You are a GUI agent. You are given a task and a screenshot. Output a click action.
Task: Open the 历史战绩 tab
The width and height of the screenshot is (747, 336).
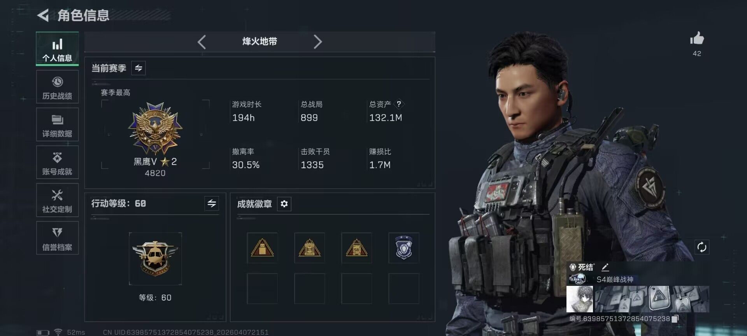(x=57, y=87)
